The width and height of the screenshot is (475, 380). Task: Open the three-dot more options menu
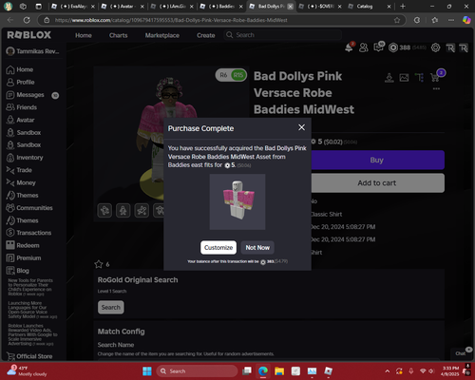tap(436, 88)
